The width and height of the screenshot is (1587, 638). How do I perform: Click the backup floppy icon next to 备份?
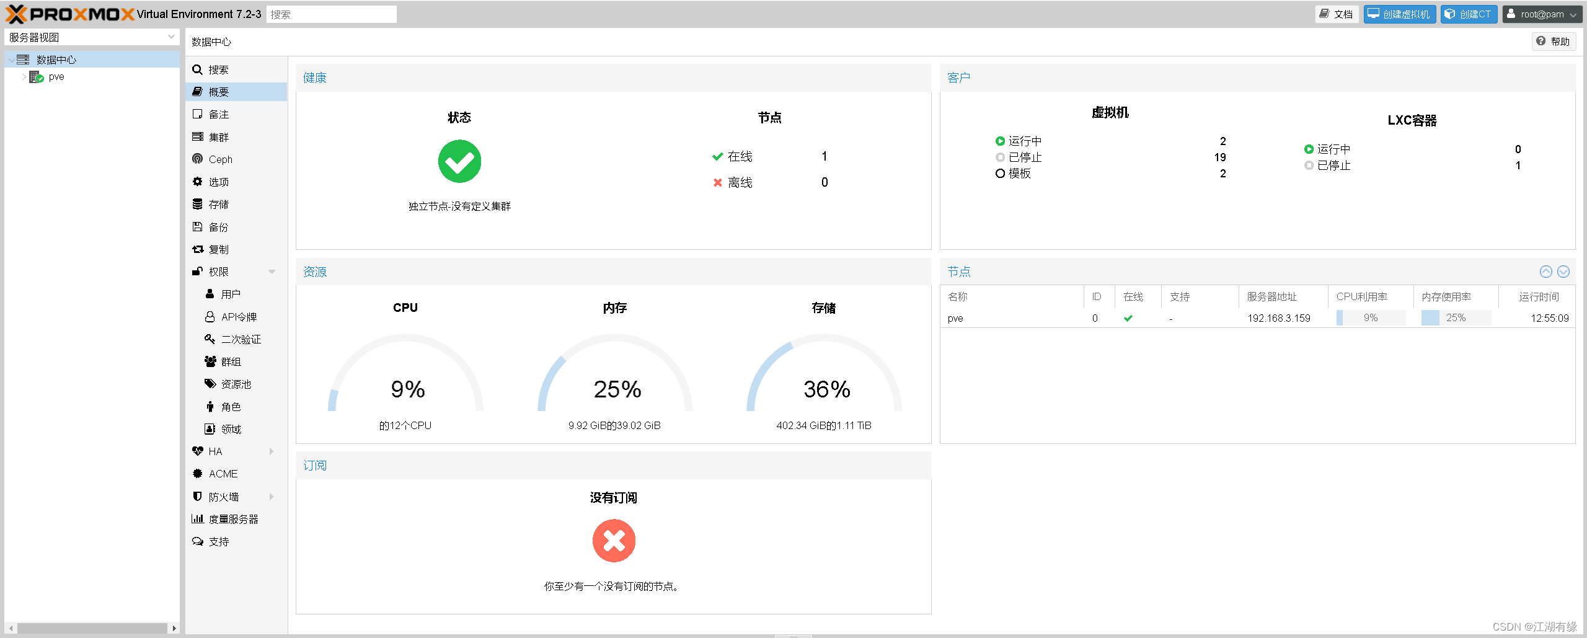tap(197, 227)
